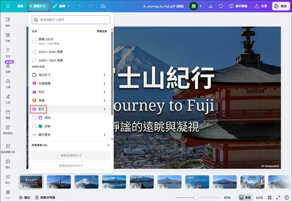Check the 簡報 (16:9) size option
This screenshot has height=202, width=292.
(34, 42)
